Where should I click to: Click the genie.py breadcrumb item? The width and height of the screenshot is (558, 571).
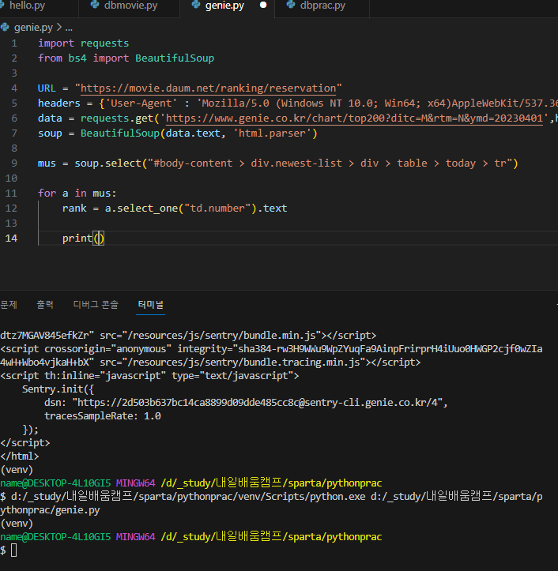tap(33, 28)
